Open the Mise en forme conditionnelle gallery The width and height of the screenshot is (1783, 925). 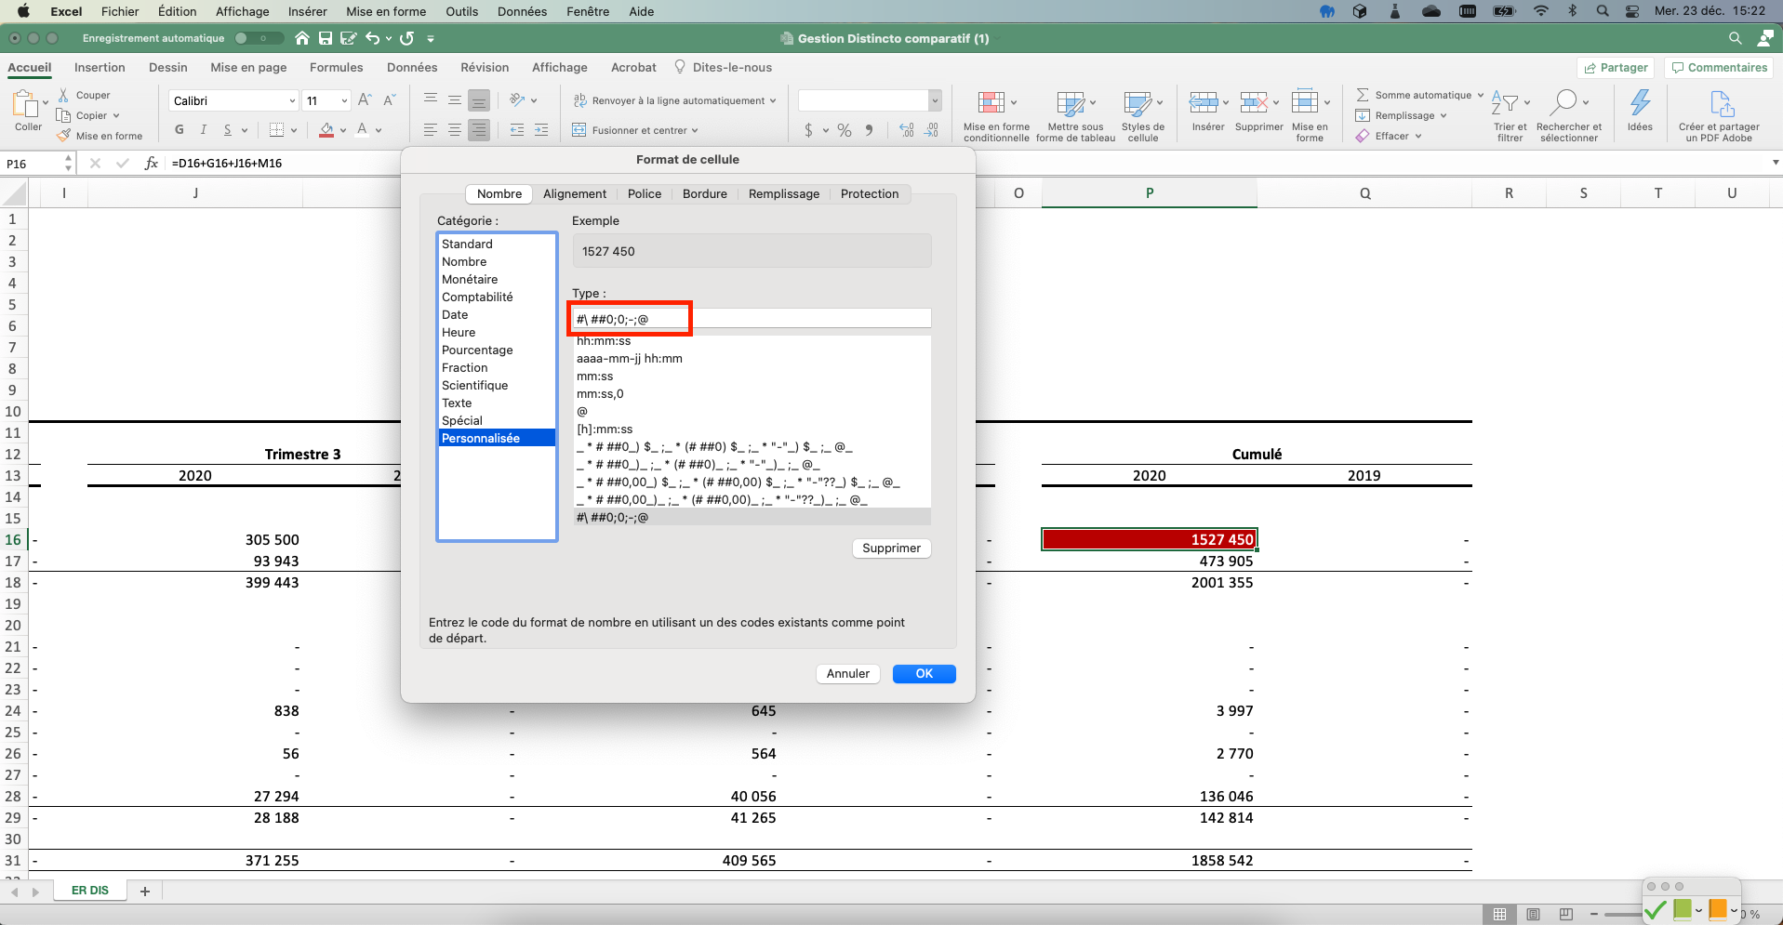[x=994, y=112]
